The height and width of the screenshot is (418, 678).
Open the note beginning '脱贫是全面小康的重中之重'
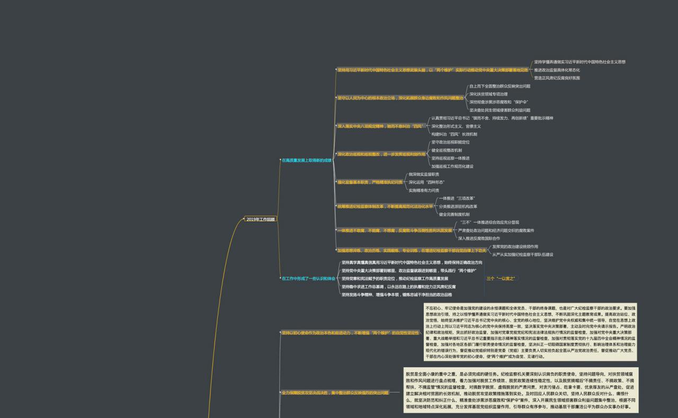[521, 390]
